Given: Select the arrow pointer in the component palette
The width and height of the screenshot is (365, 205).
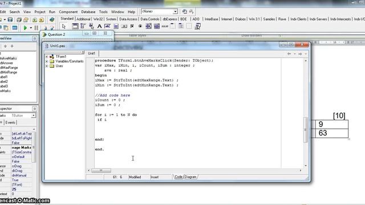Looking at the screenshot, I should [64, 27].
